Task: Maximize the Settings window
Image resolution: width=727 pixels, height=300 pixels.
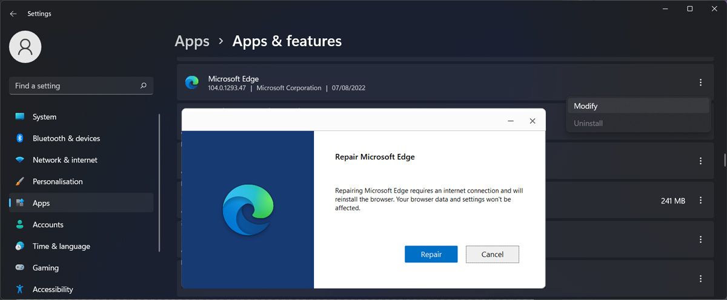Action: [689, 8]
